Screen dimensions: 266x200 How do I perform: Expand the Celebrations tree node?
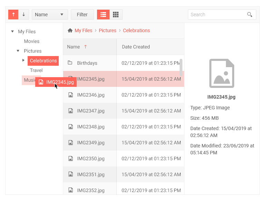point(23,60)
